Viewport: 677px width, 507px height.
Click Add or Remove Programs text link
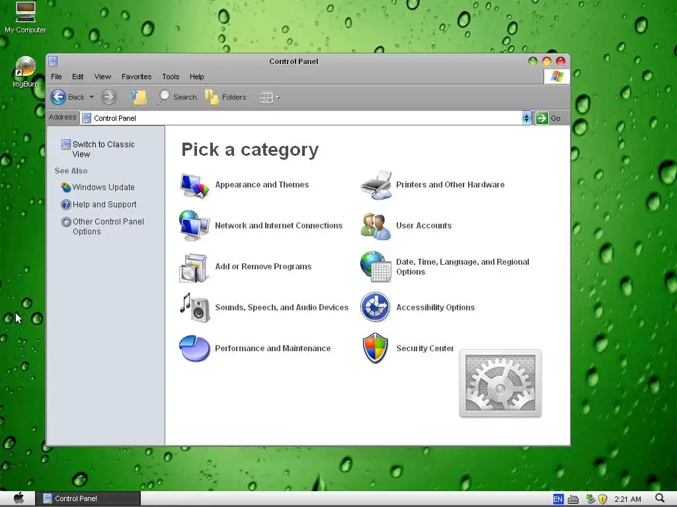click(x=263, y=267)
